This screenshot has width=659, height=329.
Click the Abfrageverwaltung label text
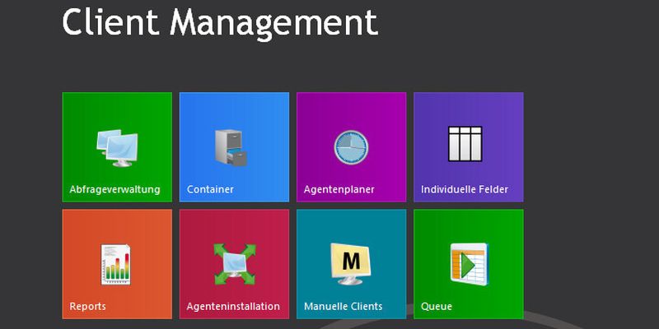point(115,190)
